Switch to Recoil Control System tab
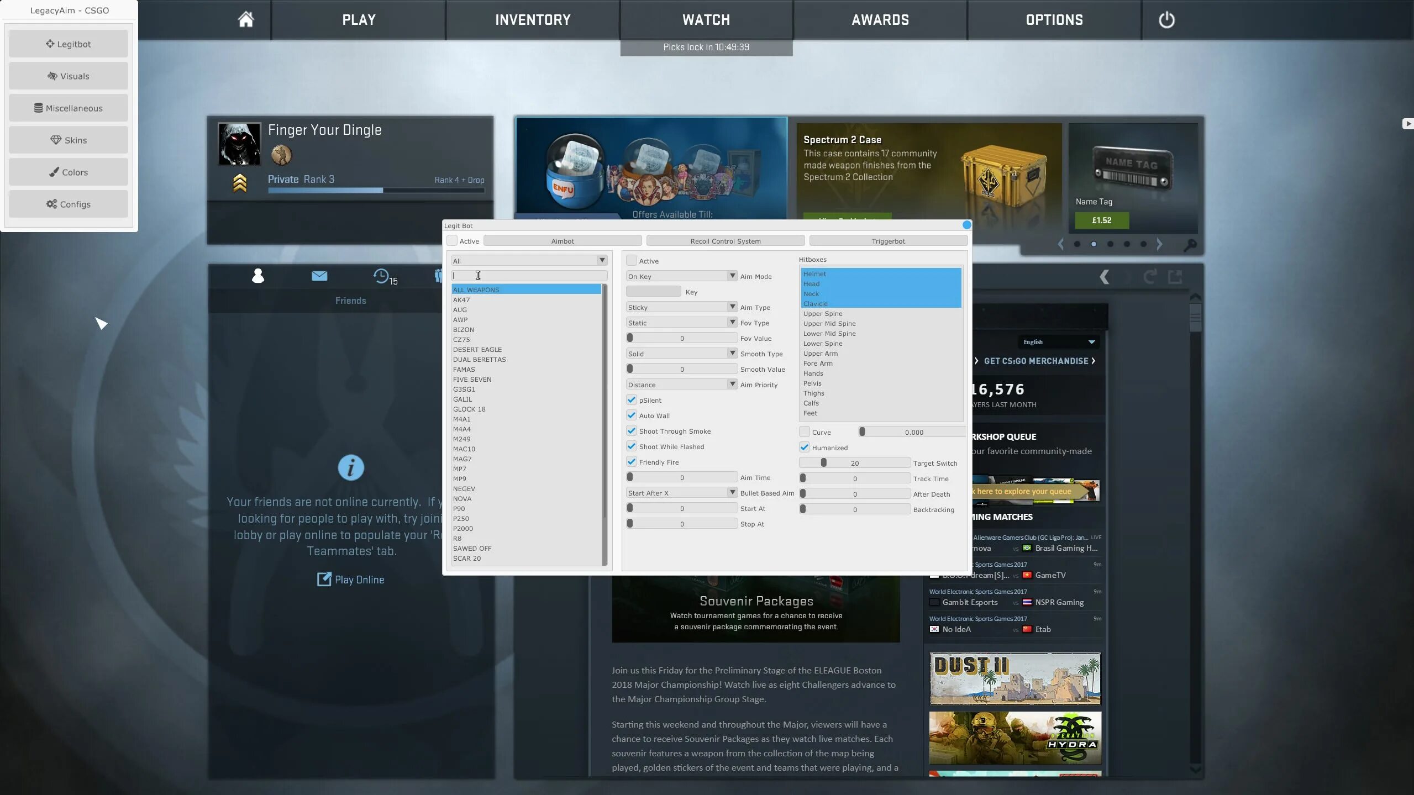 pyautogui.click(x=726, y=241)
